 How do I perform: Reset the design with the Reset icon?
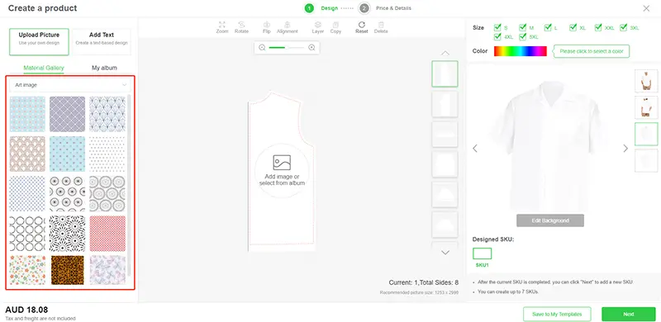[x=362, y=27]
